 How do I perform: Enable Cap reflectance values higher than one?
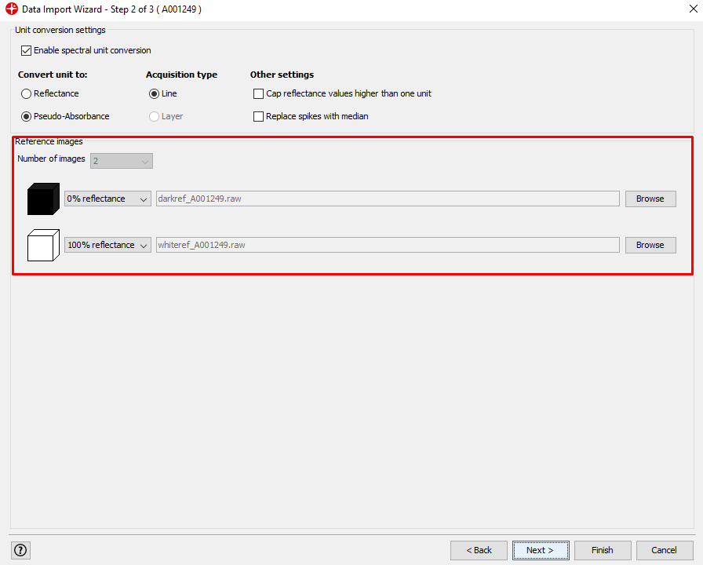[259, 93]
